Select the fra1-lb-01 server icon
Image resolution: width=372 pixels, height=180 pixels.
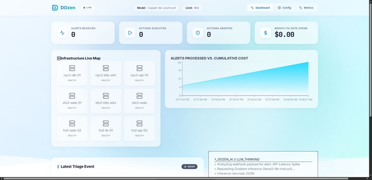point(106,123)
